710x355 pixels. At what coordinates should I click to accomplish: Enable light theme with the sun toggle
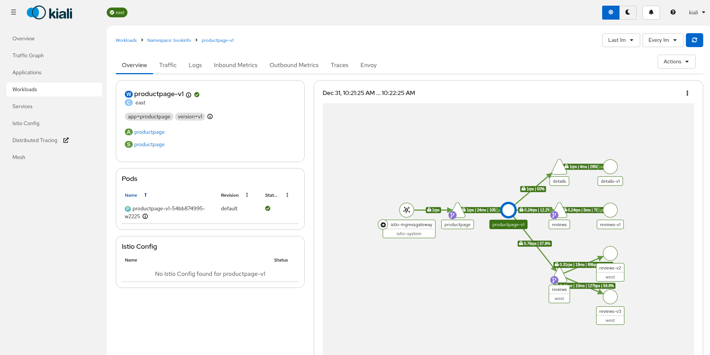point(610,12)
